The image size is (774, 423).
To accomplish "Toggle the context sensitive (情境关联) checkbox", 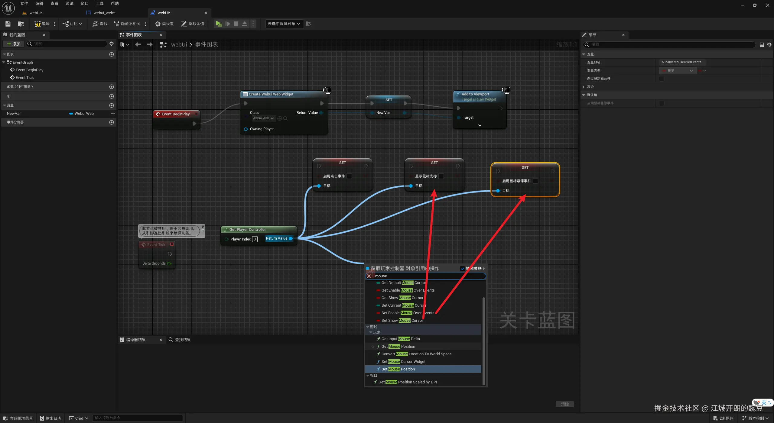I will 463,268.
